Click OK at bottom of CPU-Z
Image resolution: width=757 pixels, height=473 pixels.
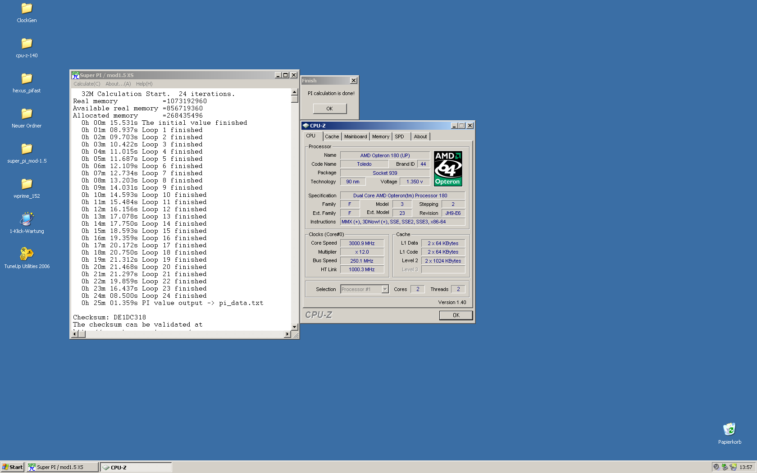tap(456, 315)
